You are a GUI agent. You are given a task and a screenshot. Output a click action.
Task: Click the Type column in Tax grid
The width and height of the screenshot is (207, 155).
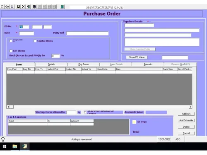[x=28, y=121]
